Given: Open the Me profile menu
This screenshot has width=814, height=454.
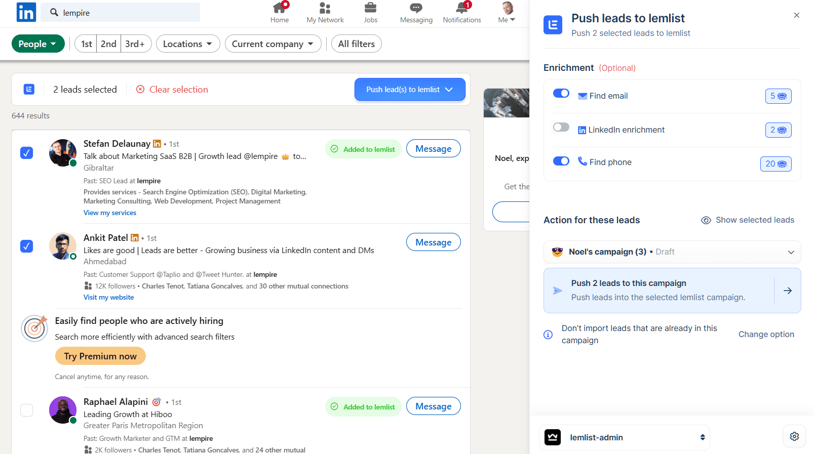Looking at the screenshot, I should [x=507, y=13].
